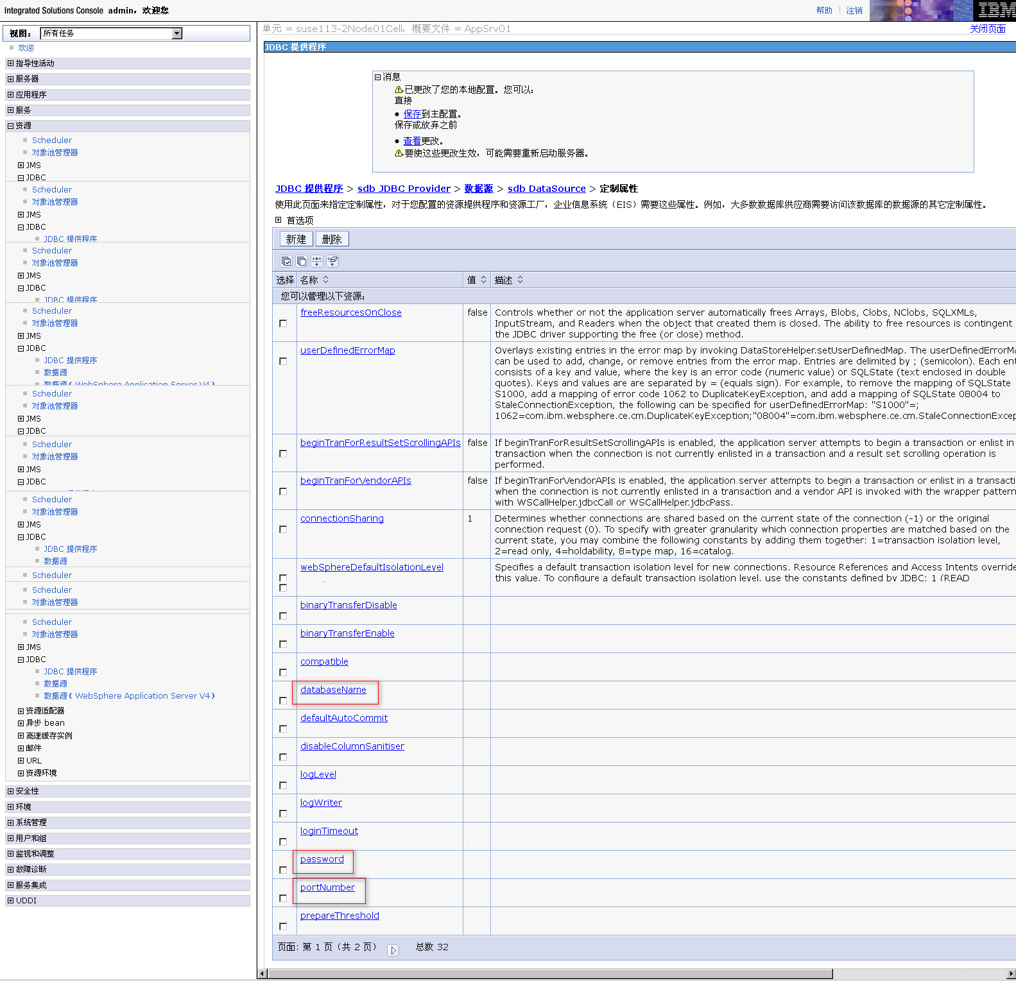Screen dimensions: 1016x981
Task: Expand 故障诊断 section in sidebar
Action: (10, 869)
